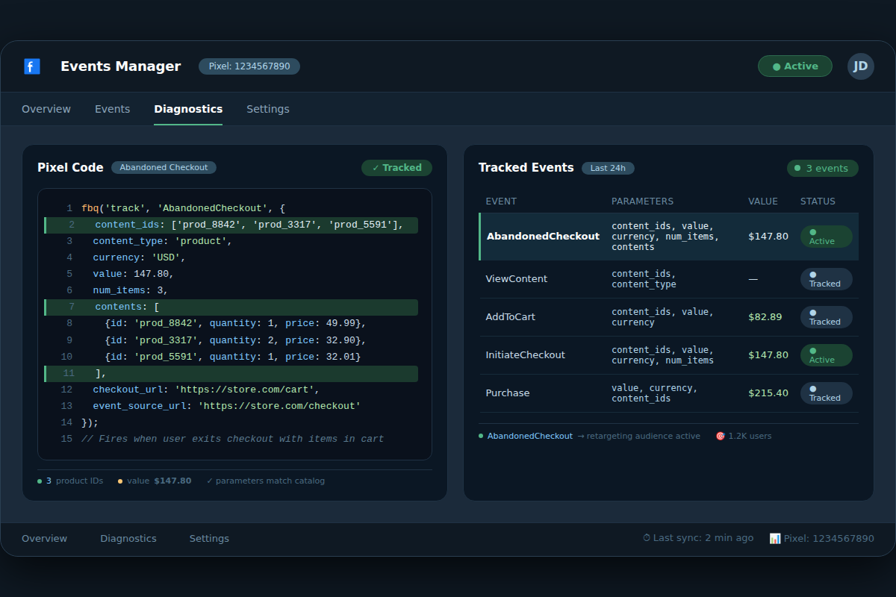Select the InitiateCheckout event row

tap(669, 355)
